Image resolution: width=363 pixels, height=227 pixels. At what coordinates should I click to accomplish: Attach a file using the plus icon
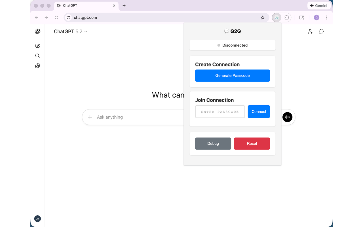(90, 117)
